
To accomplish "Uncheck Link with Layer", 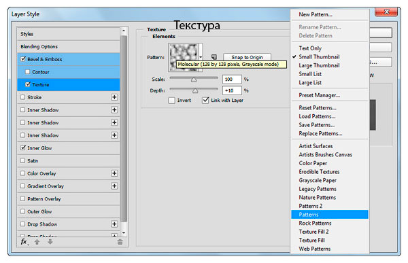I will click(205, 101).
